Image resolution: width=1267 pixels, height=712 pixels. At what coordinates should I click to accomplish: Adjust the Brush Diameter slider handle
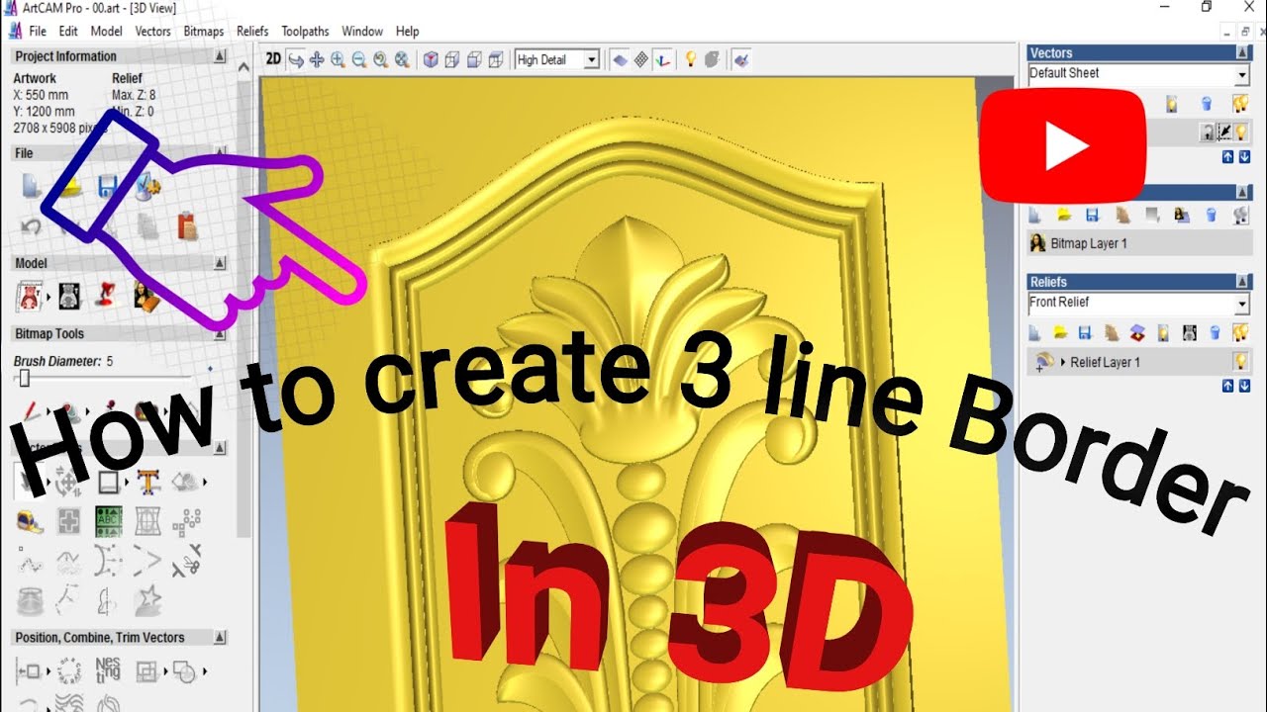click(24, 379)
